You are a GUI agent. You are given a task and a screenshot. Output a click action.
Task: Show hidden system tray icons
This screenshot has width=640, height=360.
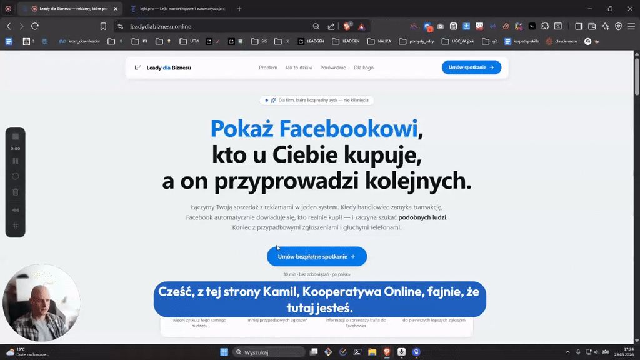click(567, 352)
